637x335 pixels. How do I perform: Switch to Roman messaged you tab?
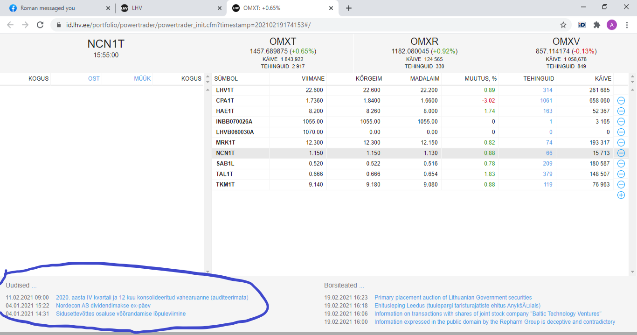click(56, 8)
